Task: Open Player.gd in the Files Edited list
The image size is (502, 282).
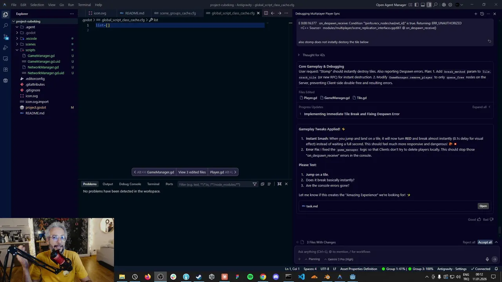Action: (308, 98)
